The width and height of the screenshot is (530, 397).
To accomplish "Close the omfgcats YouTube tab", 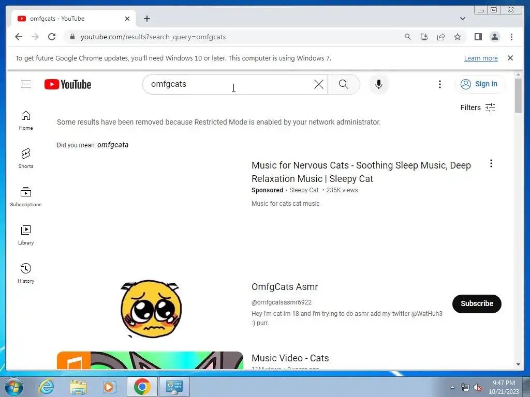I will coord(127,19).
